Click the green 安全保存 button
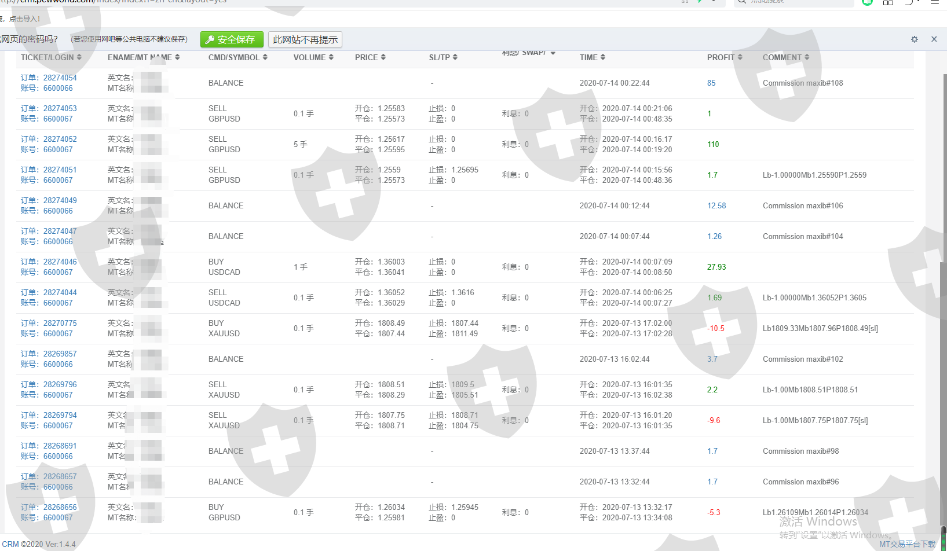 232,39
